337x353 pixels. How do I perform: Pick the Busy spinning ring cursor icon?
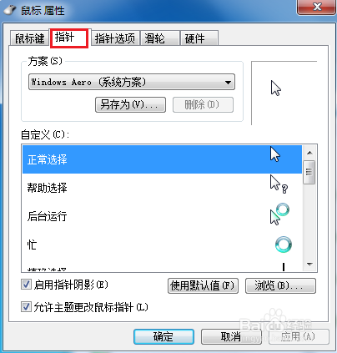click(284, 245)
